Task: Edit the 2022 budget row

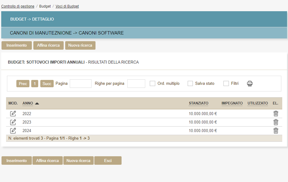Action: (x=13, y=113)
